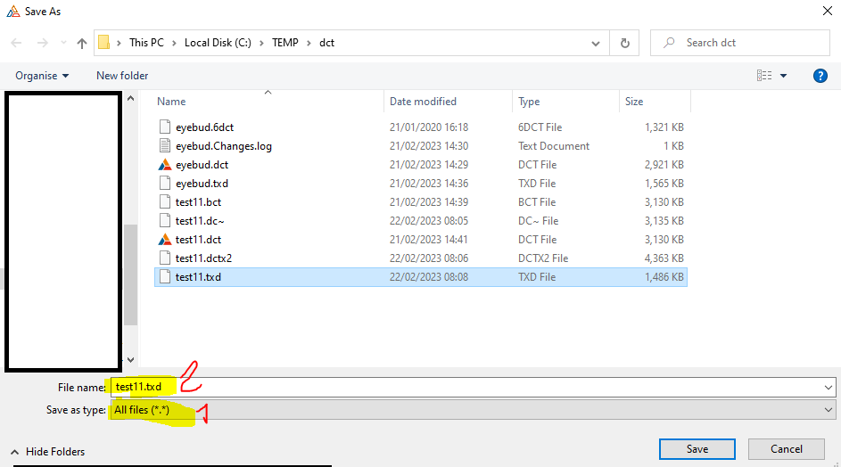Open the Help question mark icon

(820, 76)
